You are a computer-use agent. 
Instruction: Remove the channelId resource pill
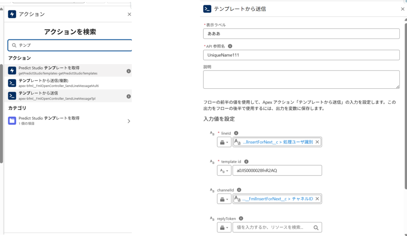tap(317, 199)
